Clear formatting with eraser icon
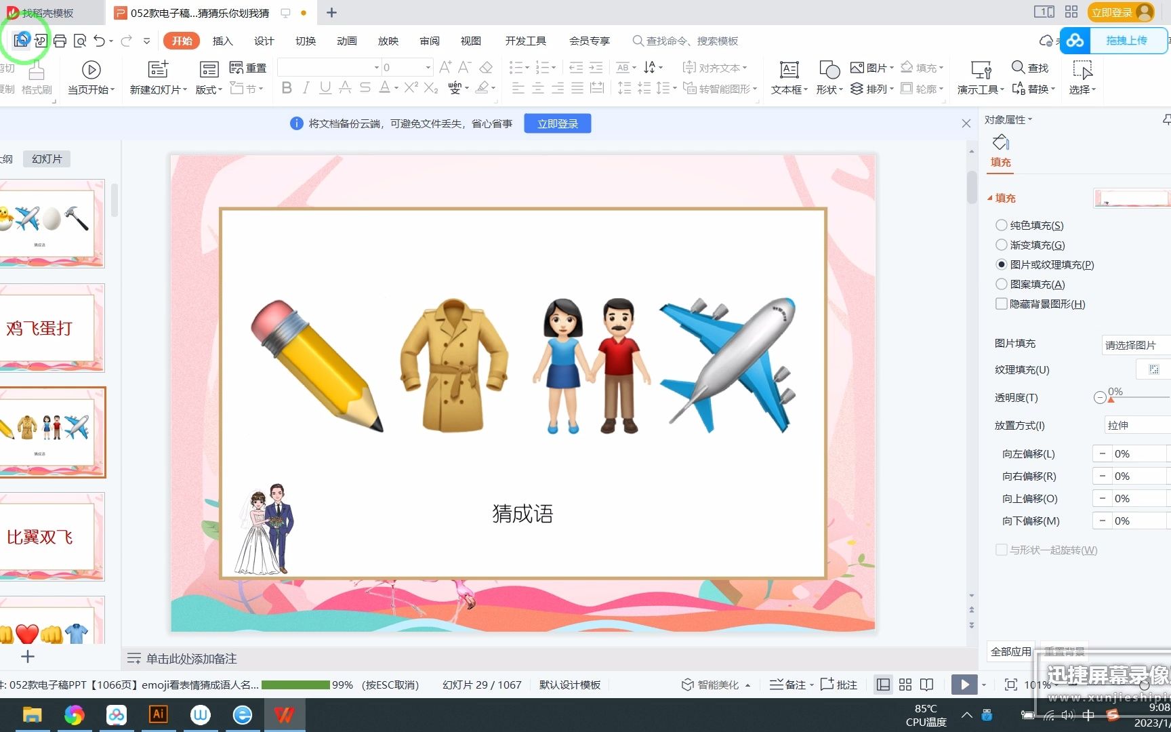Viewport: 1171px width, 732px height. 486,67
